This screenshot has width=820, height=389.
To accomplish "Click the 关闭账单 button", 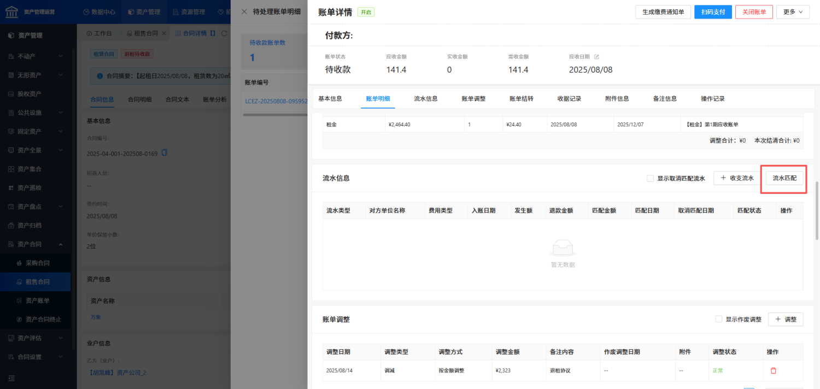I will point(754,11).
